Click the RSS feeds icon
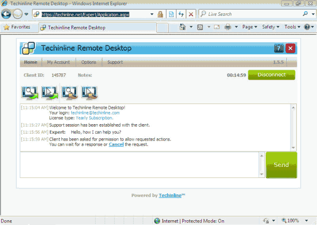 [200, 27]
